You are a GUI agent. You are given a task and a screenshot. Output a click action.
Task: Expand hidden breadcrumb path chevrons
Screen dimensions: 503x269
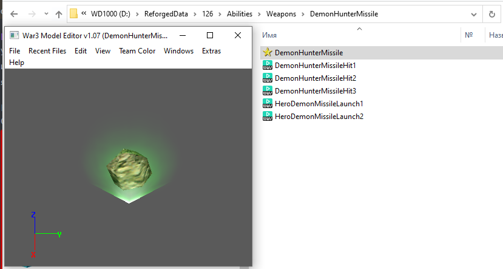84,13
